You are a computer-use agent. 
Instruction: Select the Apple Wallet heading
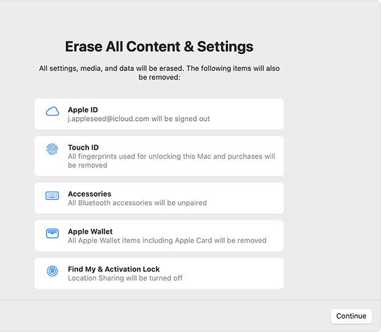tap(90, 231)
